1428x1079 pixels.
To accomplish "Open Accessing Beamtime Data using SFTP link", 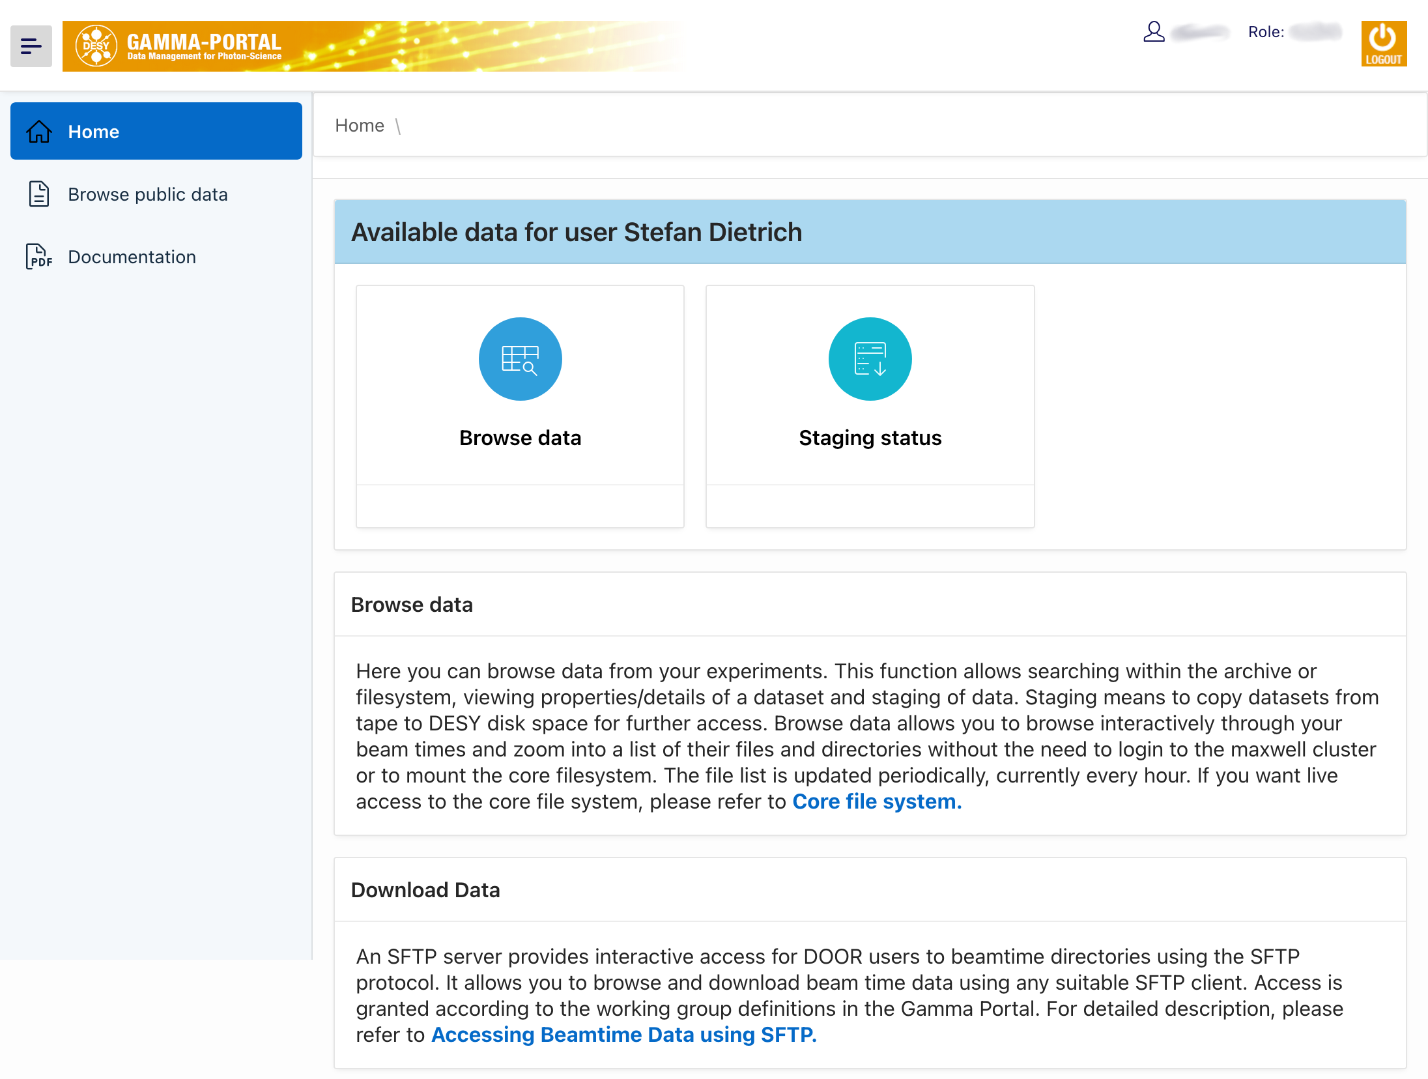I will tap(623, 1035).
